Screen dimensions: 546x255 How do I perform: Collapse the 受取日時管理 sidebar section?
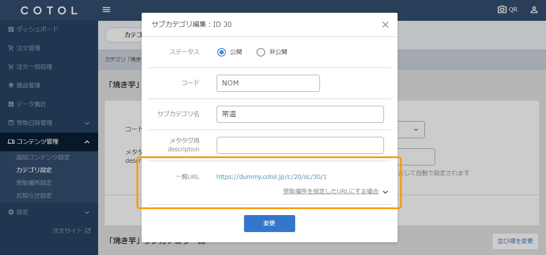pos(86,123)
